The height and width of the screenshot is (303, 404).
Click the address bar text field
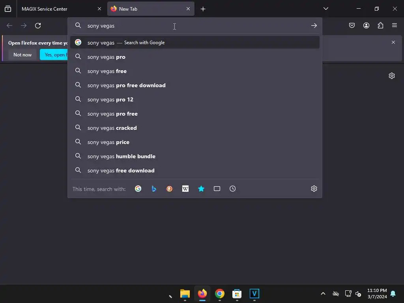pos(196,26)
